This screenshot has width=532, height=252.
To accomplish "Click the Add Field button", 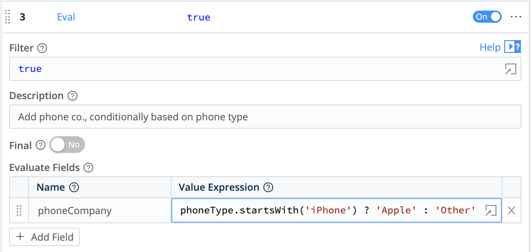I will click(x=44, y=237).
